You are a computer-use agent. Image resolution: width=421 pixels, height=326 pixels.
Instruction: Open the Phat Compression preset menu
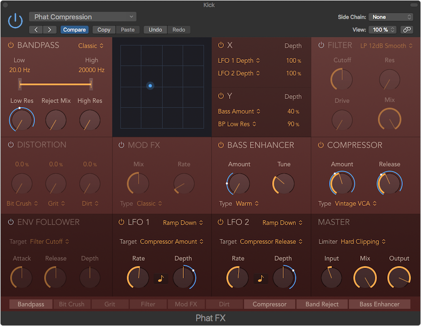click(x=83, y=17)
